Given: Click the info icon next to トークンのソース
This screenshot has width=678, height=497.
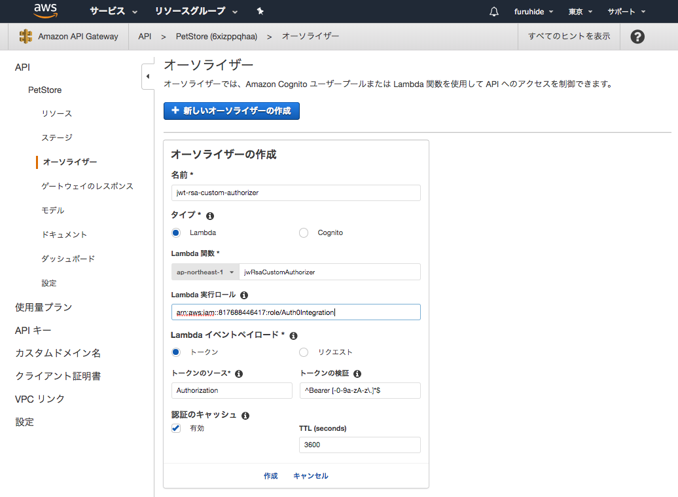Looking at the screenshot, I should [239, 373].
